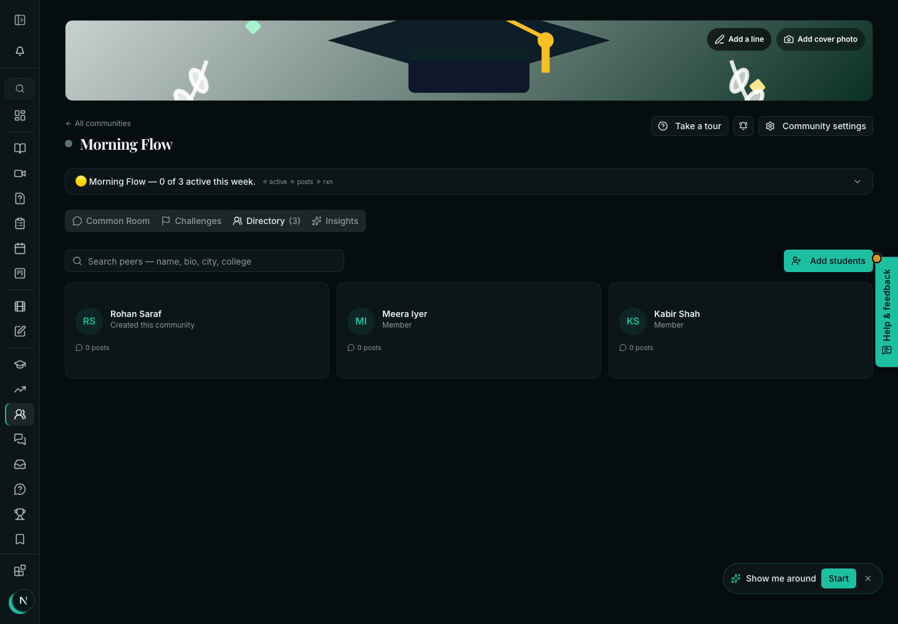This screenshot has height=624, width=898.
Task: Switch to the Common Room tab
Action: click(111, 221)
